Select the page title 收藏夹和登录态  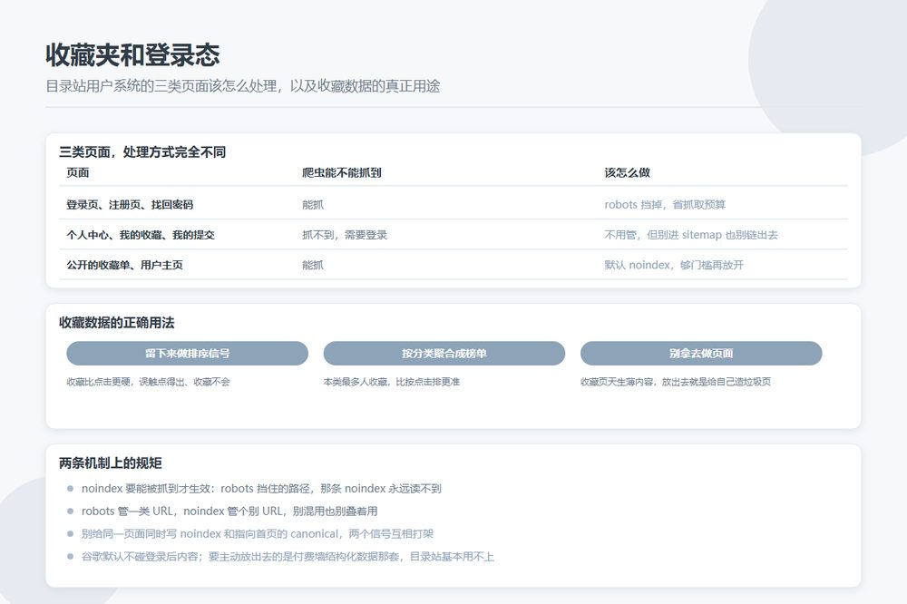132,55
